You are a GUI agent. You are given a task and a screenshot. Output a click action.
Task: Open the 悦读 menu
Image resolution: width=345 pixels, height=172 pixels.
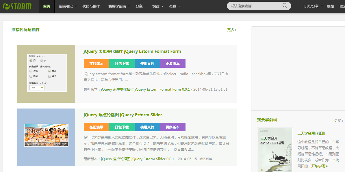156,6
